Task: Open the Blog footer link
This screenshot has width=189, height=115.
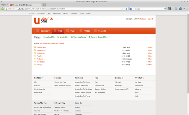Action: tap(137, 93)
